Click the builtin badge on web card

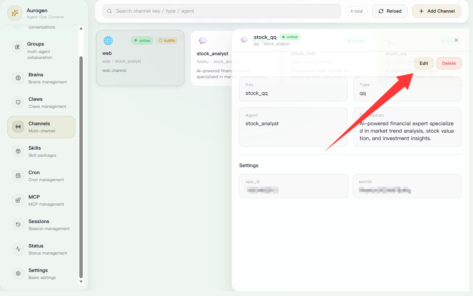pos(167,40)
